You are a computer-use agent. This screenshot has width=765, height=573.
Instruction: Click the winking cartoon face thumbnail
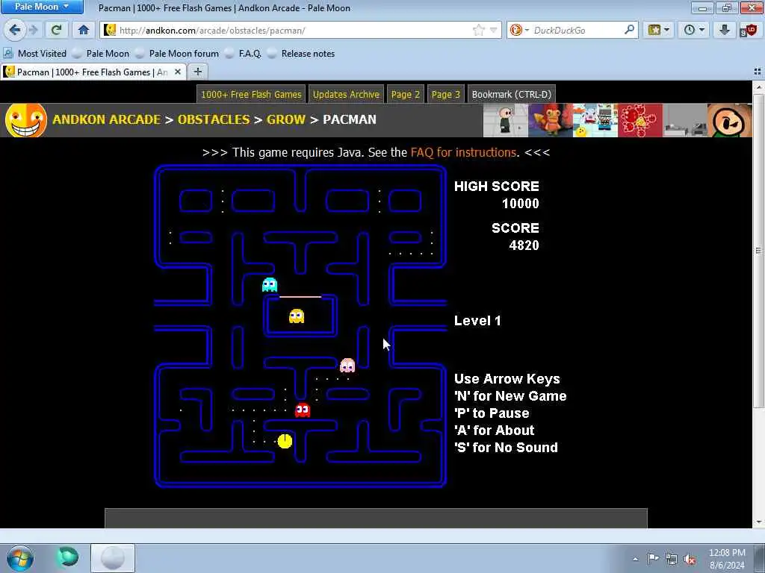(x=729, y=120)
